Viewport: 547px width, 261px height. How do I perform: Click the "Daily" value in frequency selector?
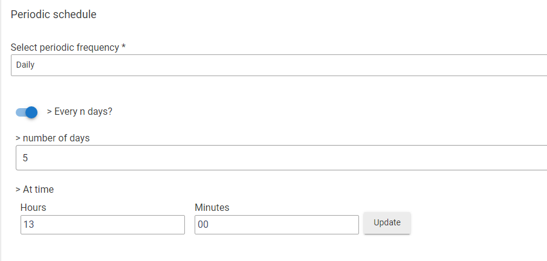pyautogui.click(x=25, y=65)
